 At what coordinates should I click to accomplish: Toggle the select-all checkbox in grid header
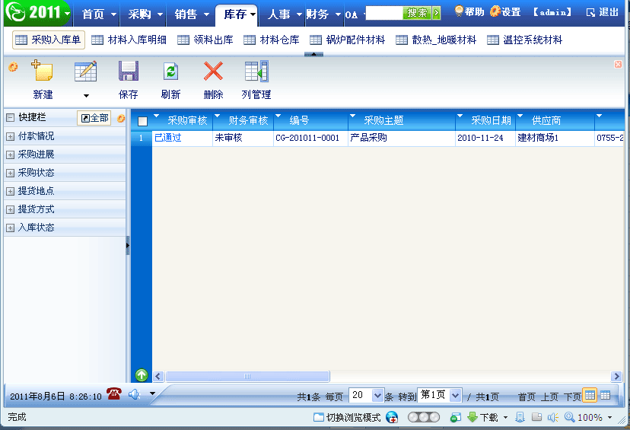(x=142, y=121)
